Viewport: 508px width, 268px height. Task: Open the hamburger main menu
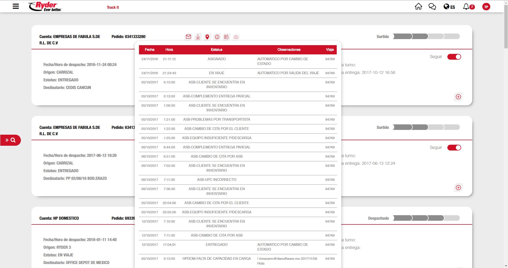[x=16, y=6]
